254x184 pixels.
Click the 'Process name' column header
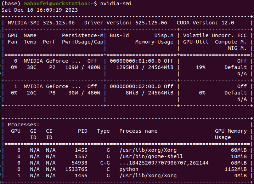(139, 131)
